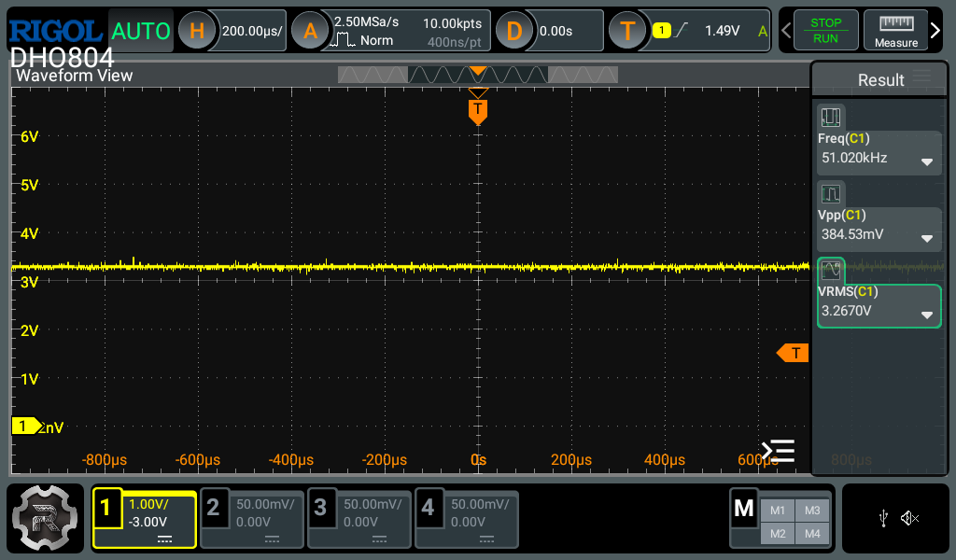Expand the Freq(C1) measurement dropdown
This screenshot has width=956, height=560.
(x=927, y=161)
